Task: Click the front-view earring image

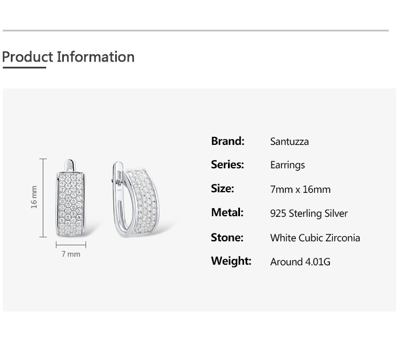Action: coord(71,200)
